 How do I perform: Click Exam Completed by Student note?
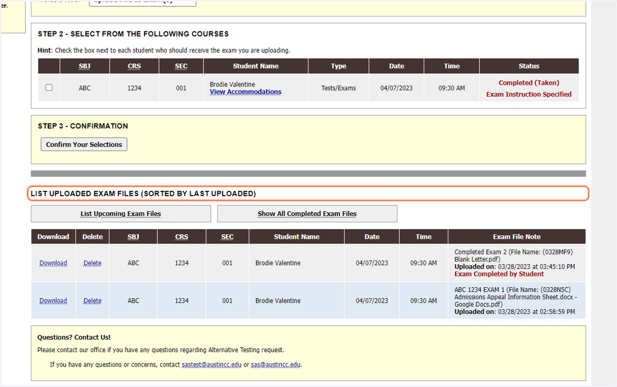[499, 274]
